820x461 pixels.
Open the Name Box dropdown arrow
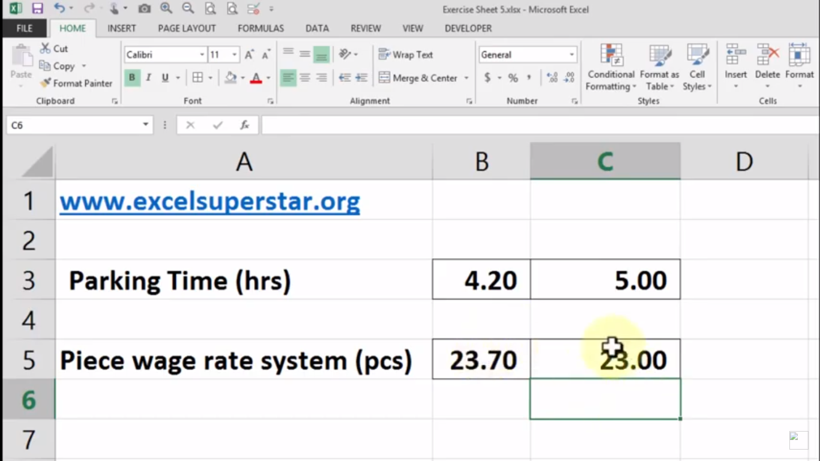[x=145, y=125]
